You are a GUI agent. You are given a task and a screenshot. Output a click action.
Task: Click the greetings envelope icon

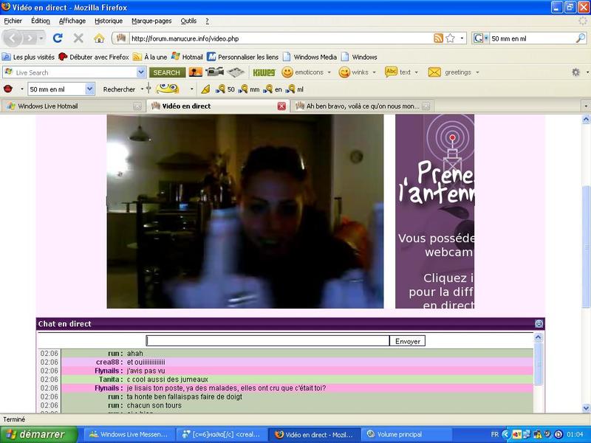click(434, 72)
